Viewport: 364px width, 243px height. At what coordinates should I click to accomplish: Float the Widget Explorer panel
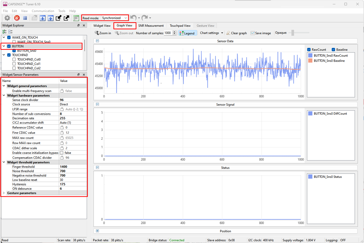[x=78, y=25]
